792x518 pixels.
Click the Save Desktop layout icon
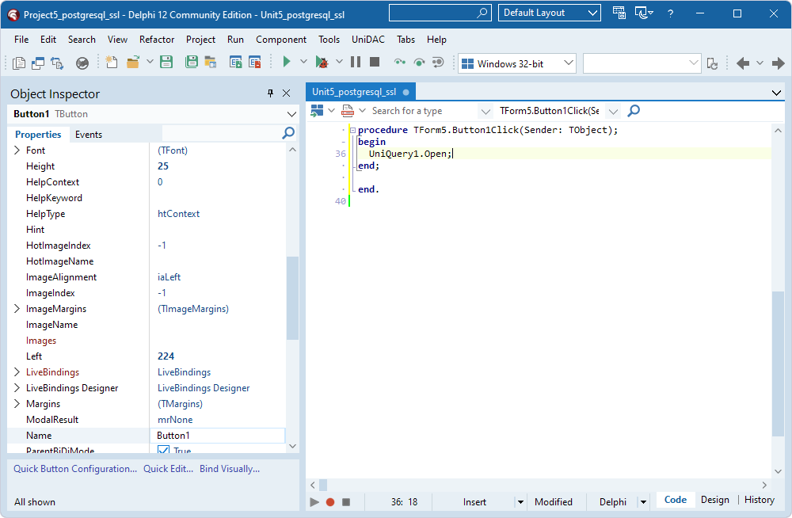(619, 13)
